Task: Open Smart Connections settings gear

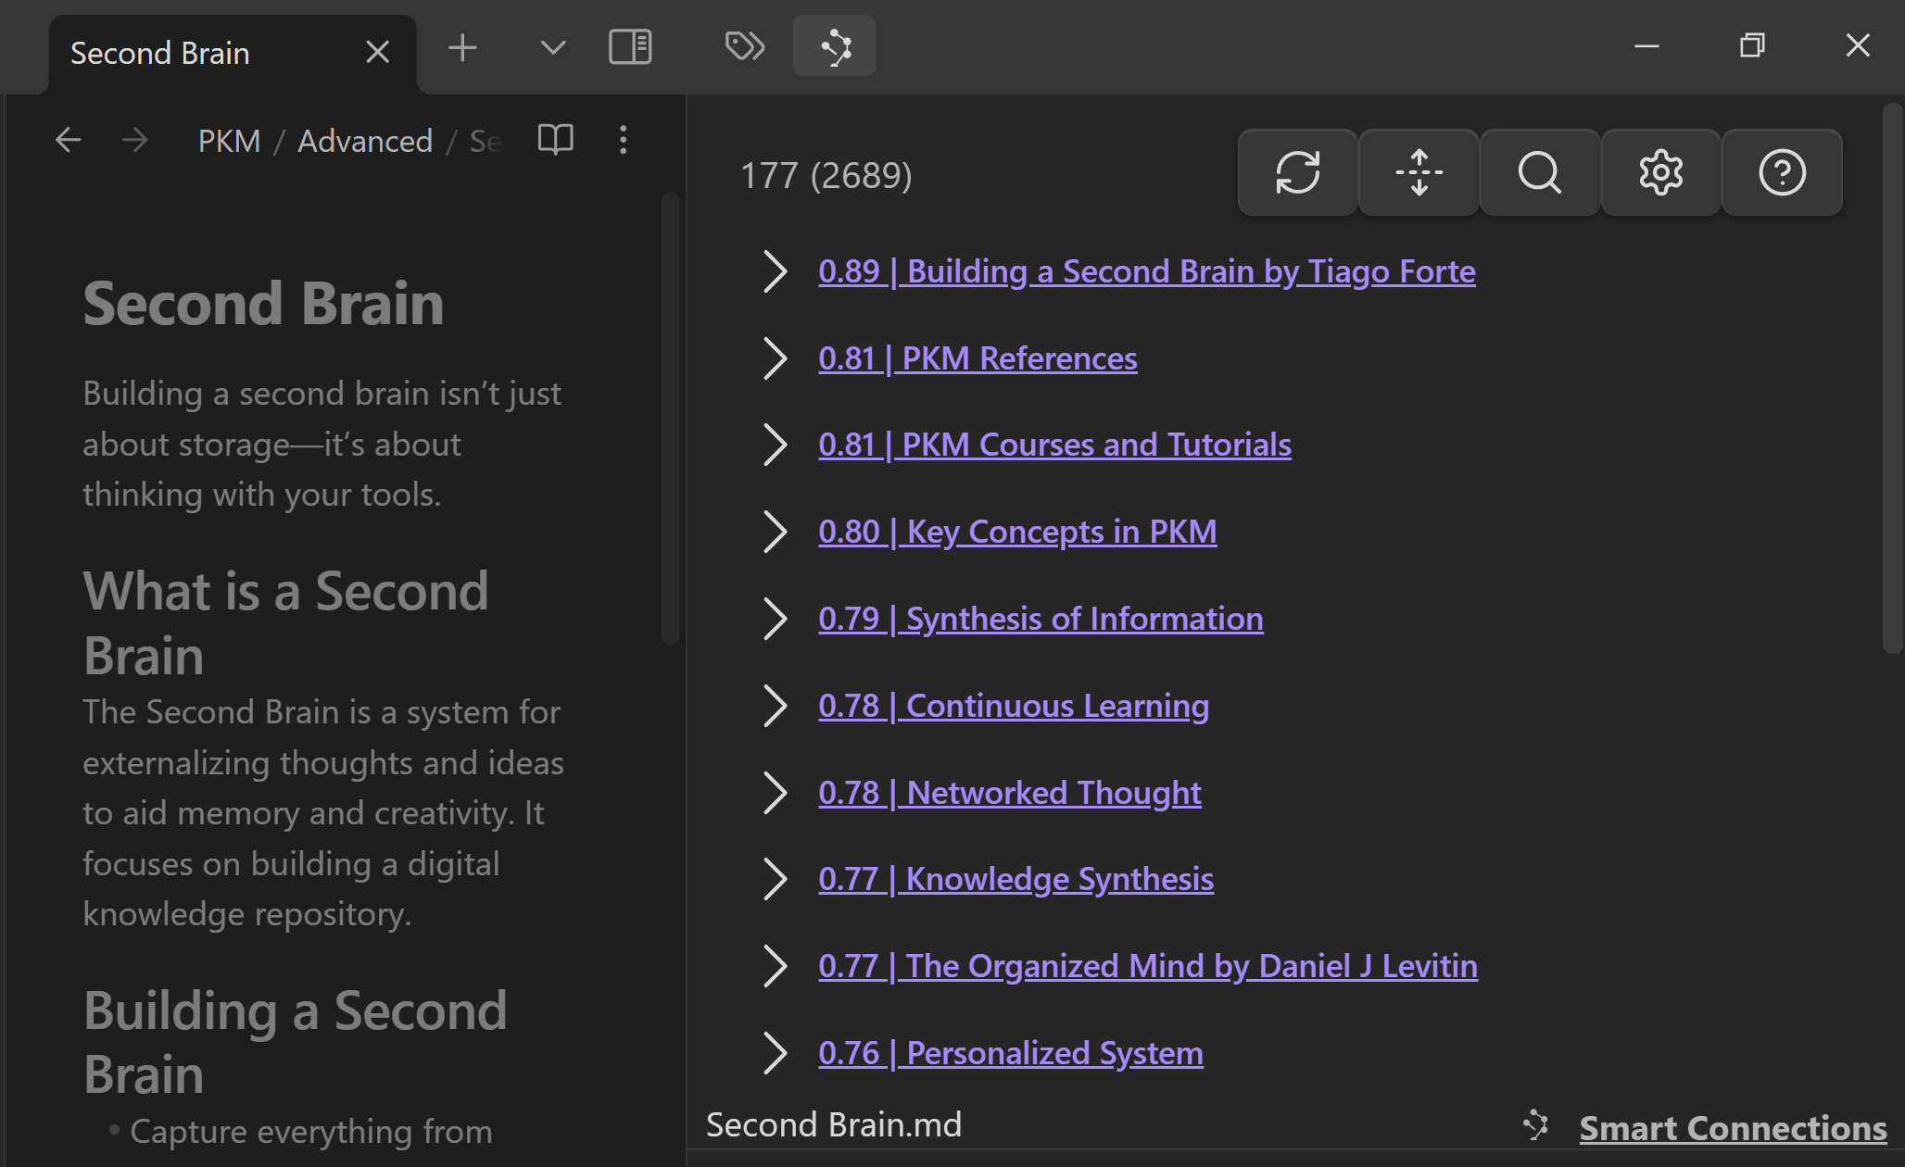Action: (x=1660, y=172)
